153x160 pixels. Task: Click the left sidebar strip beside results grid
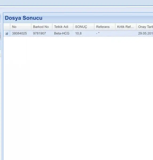click(x=1, y=86)
